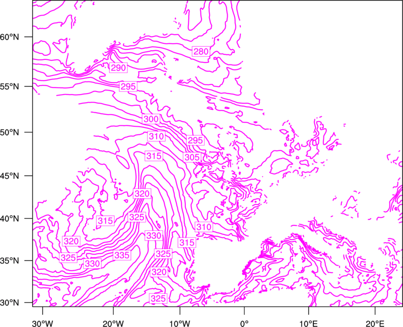
Task: Select the 50°N latitude axis label
Action: 10,132
